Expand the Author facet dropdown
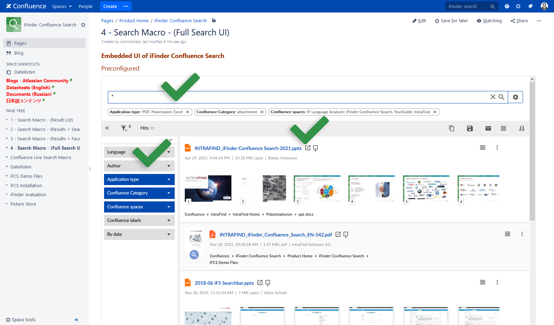Image resolution: width=554 pixels, height=325 pixels. pyautogui.click(x=139, y=166)
